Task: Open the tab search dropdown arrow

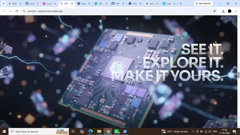Action: click(x=3, y=4)
